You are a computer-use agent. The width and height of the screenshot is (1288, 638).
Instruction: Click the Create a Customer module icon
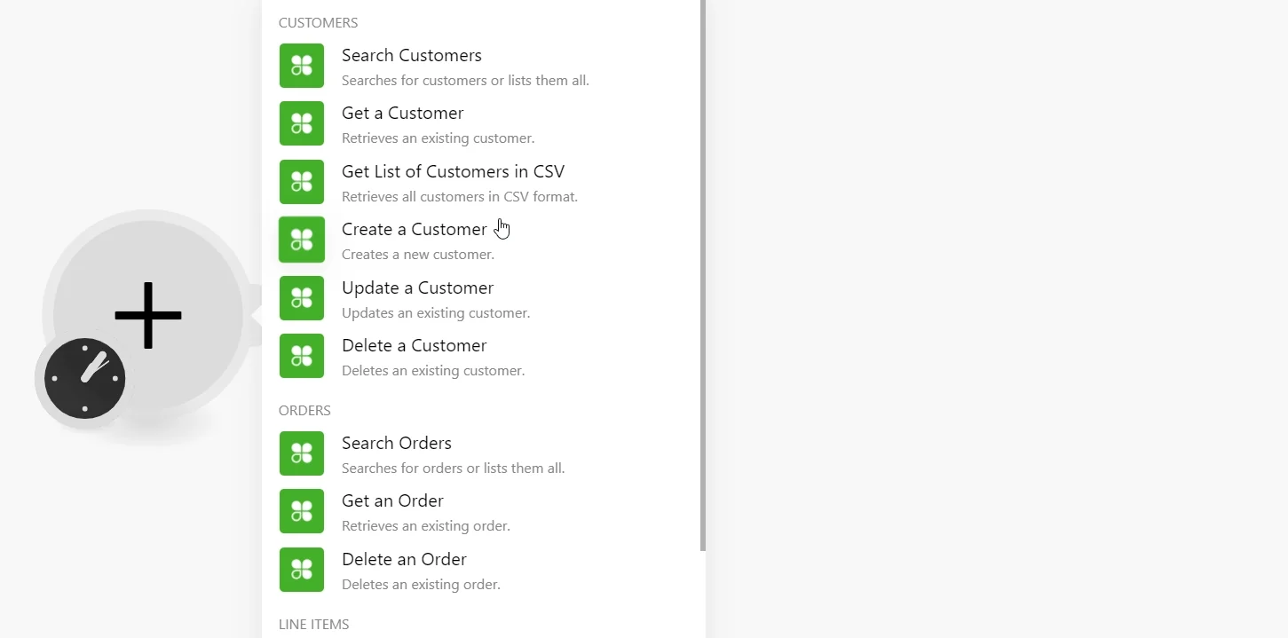302,240
